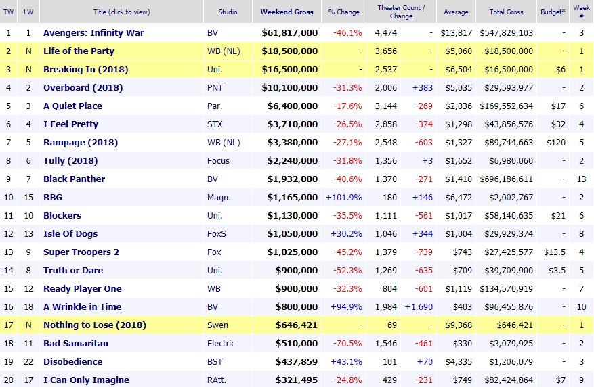
Task: Open Nothing to Lose (2018) link
Action: [95, 325]
